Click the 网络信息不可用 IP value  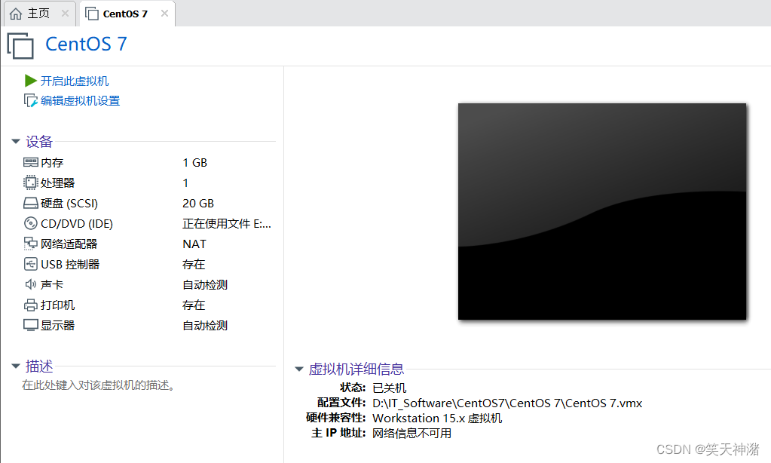(x=412, y=433)
